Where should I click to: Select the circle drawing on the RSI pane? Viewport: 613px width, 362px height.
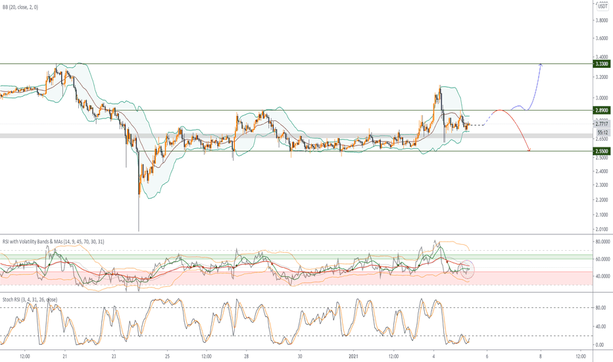point(467,269)
